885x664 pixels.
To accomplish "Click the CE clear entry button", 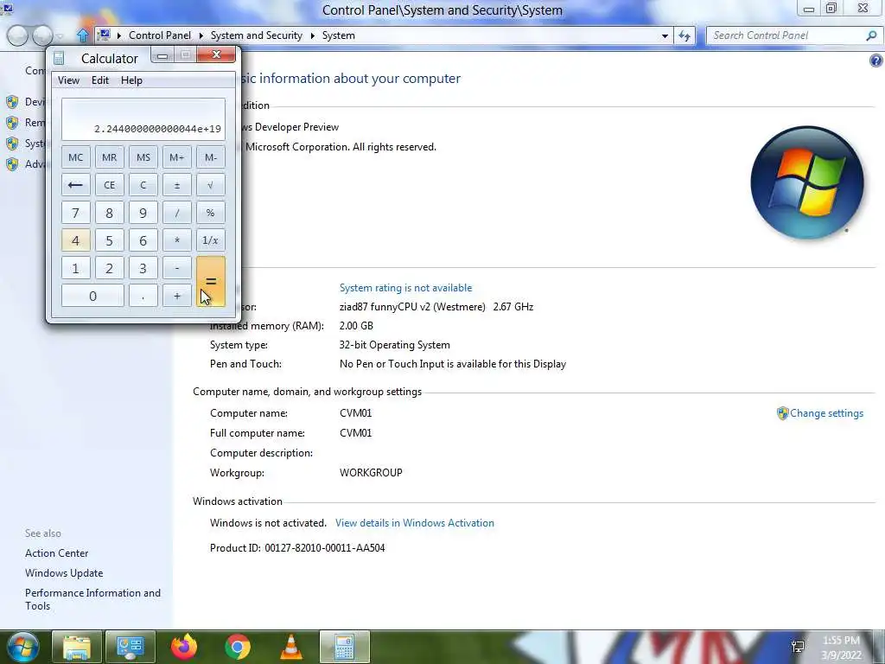I will coord(110,185).
